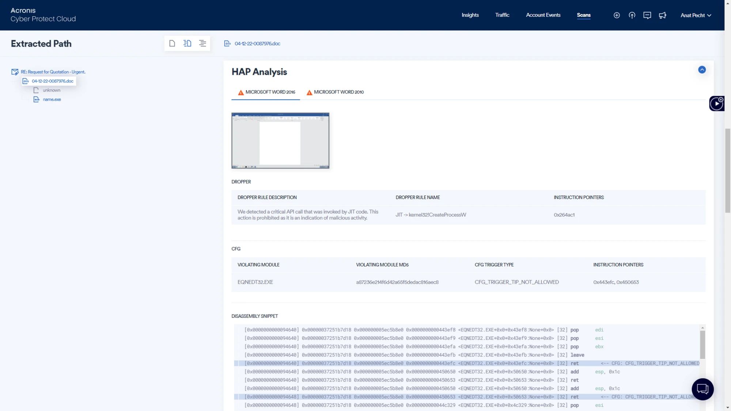731x411 pixels.
Task: Click the 04-12-22-0087976.doc breadcrumb link
Action: tap(257, 43)
